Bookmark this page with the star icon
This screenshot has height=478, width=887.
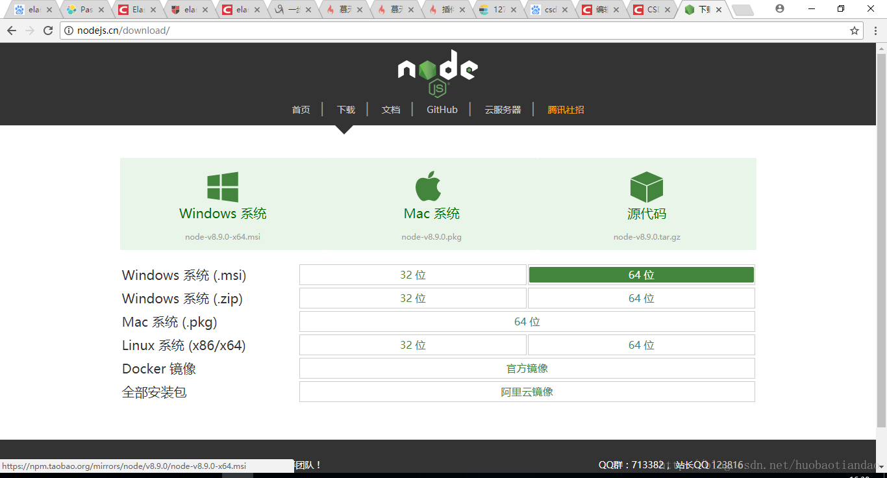click(x=855, y=31)
